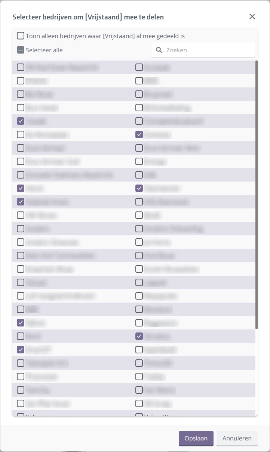Tick the first company checkbox in right column
The image size is (270, 452).
(x=139, y=67)
